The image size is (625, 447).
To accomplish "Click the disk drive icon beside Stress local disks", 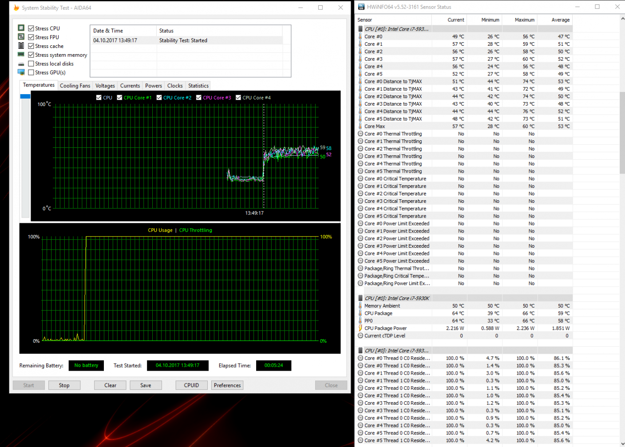I will 21,64.
